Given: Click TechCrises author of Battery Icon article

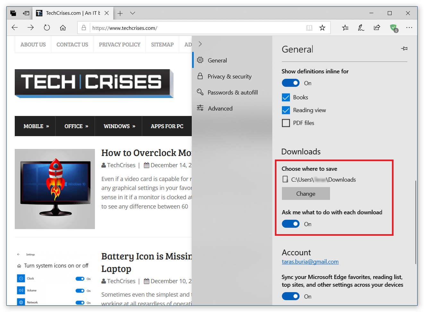Looking at the screenshot, I should coord(121,281).
